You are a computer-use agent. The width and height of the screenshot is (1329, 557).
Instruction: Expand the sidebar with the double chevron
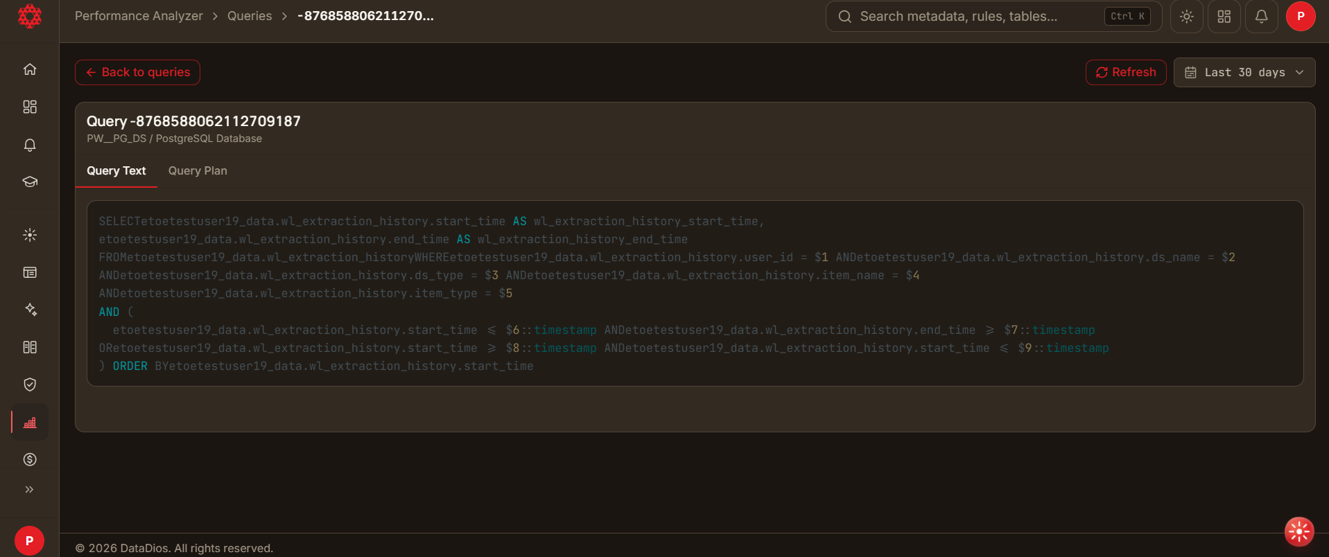[29, 489]
